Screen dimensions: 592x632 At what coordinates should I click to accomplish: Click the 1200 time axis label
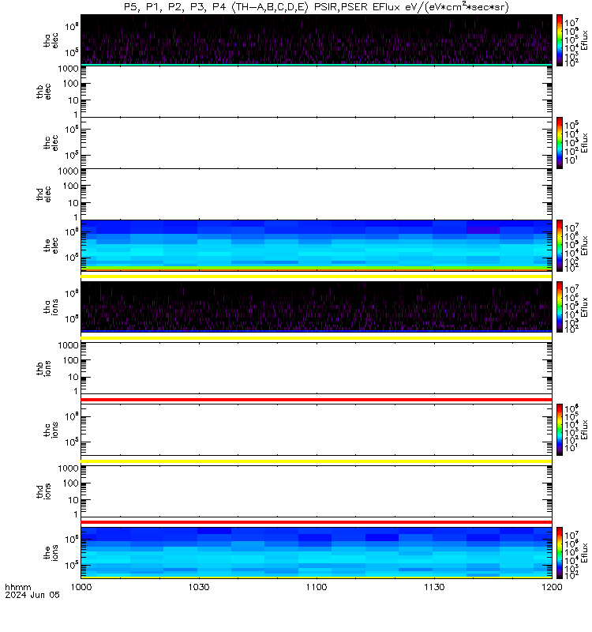pyautogui.click(x=552, y=587)
